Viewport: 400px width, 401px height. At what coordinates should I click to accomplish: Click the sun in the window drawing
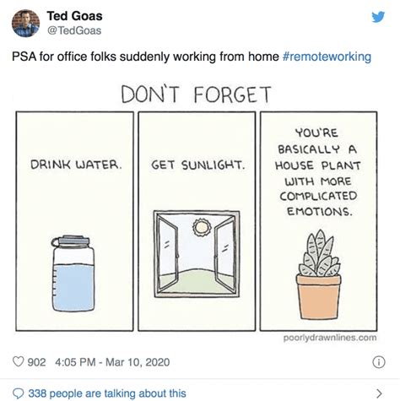coord(202,227)
